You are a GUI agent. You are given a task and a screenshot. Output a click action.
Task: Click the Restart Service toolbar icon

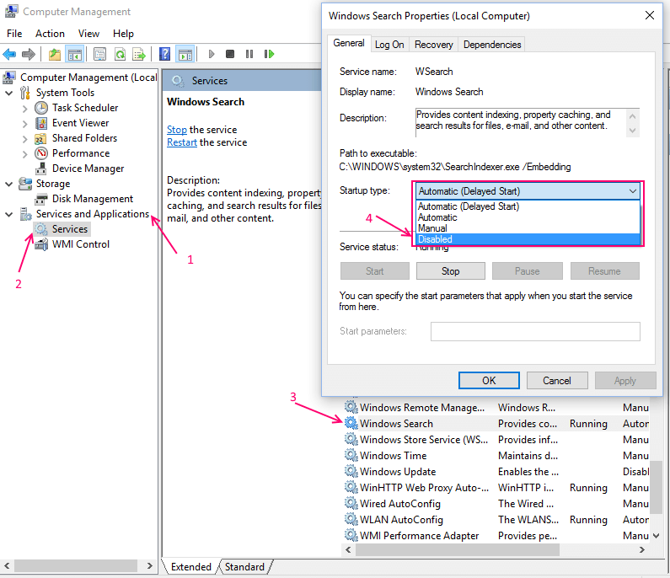coord(269,54)
